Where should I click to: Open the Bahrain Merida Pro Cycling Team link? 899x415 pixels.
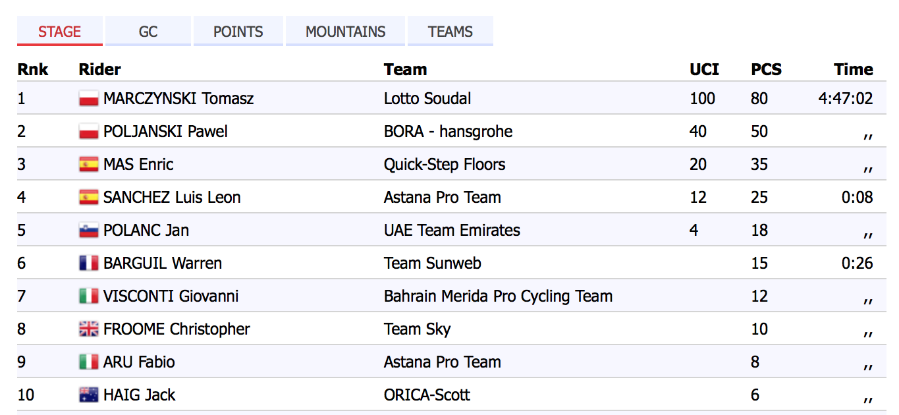498,296
